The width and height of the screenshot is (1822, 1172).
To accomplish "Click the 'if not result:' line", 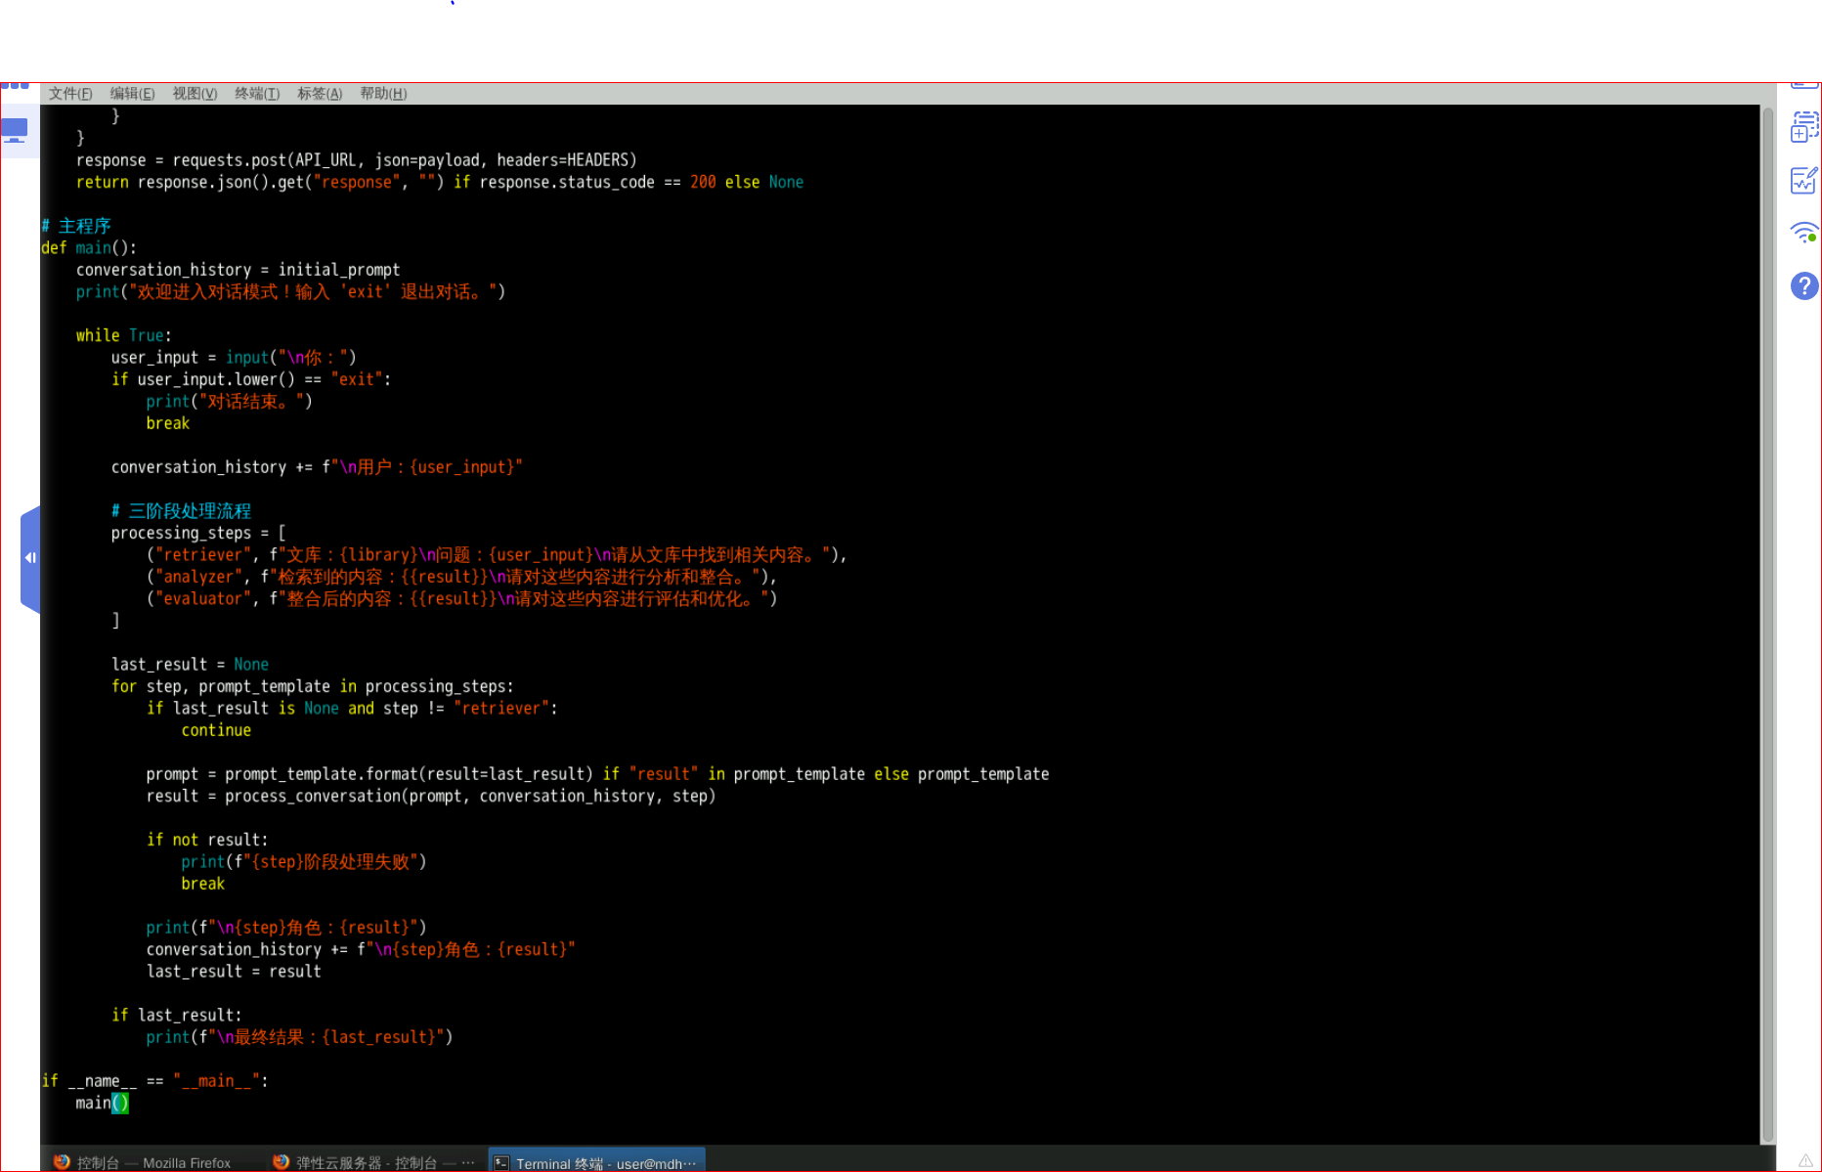I will tap(207, 840).
